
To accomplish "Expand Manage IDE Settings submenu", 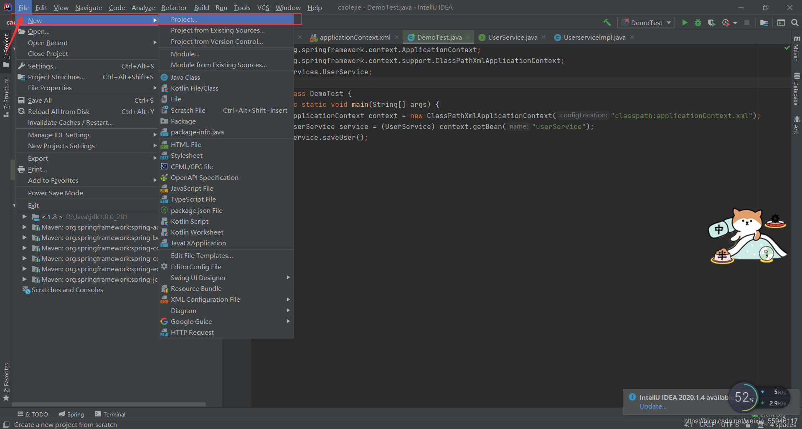I will [87, 135].
